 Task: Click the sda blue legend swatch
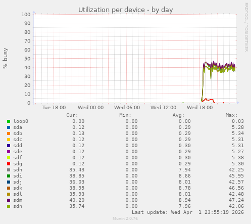click(9, 127)
